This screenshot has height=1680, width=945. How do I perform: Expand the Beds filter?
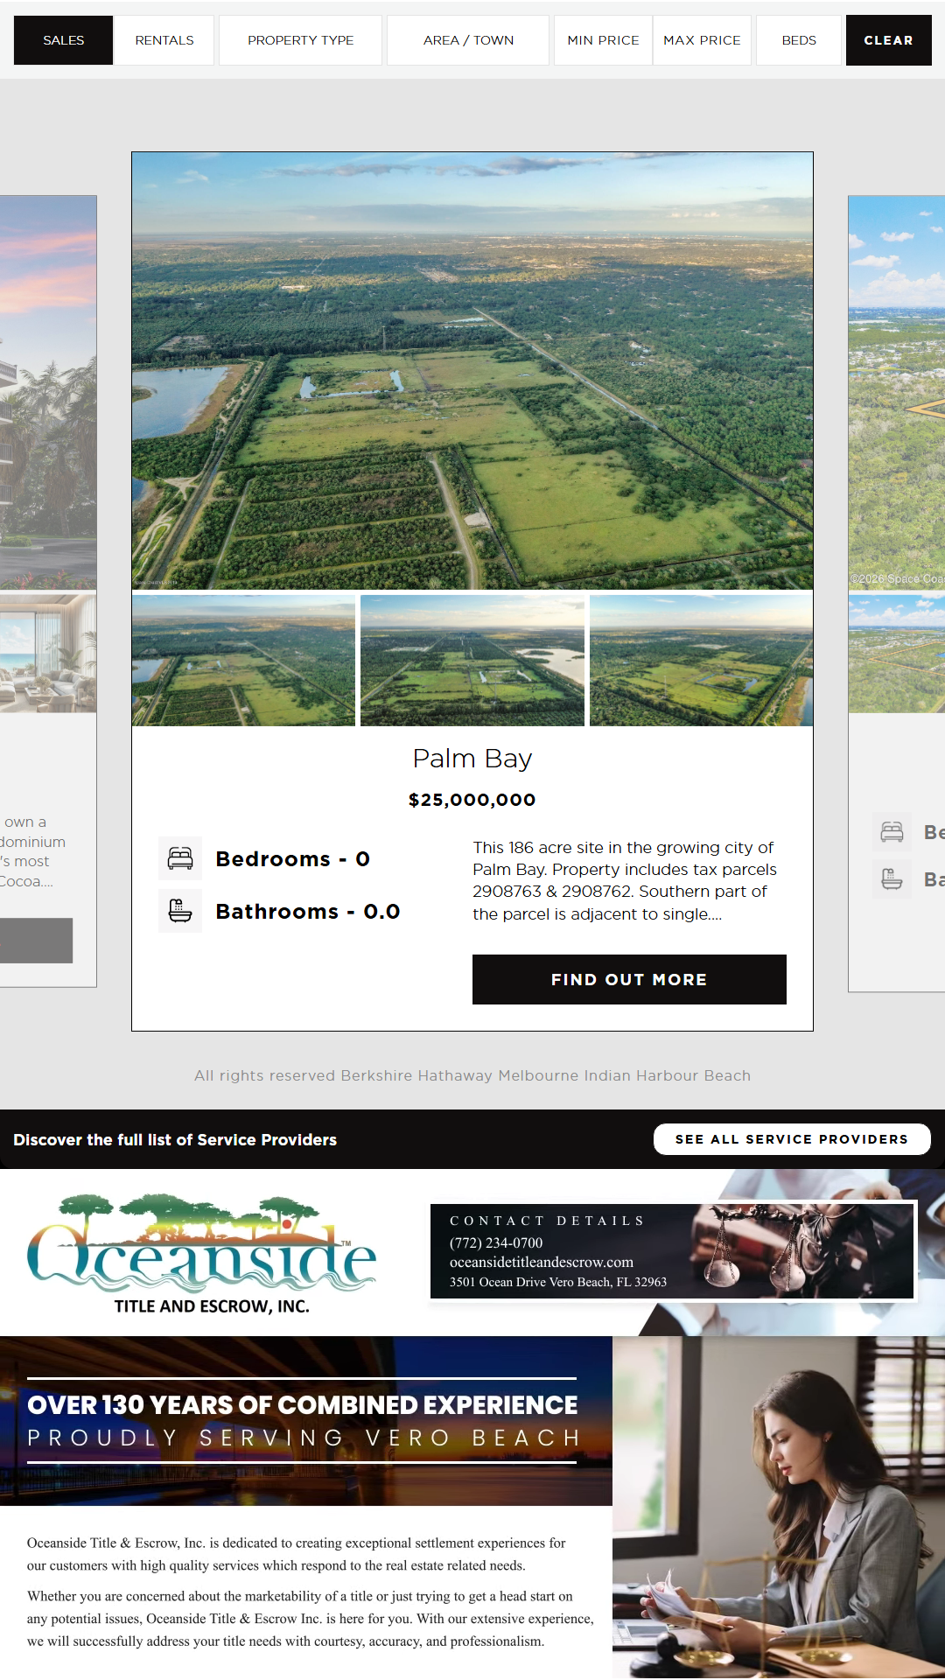(x=799, y=40)
